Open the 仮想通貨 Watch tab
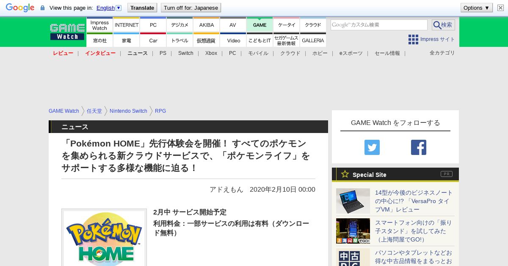508x266 pixels. 207,40
